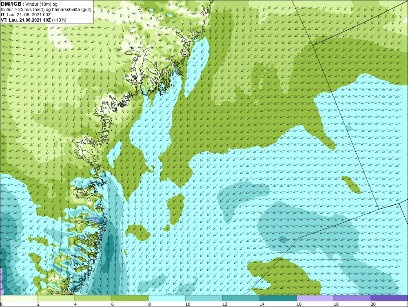This screenshot has width=408, height=307.
Task: Click the legend scale label '14'
Action: tap(262, 304)
